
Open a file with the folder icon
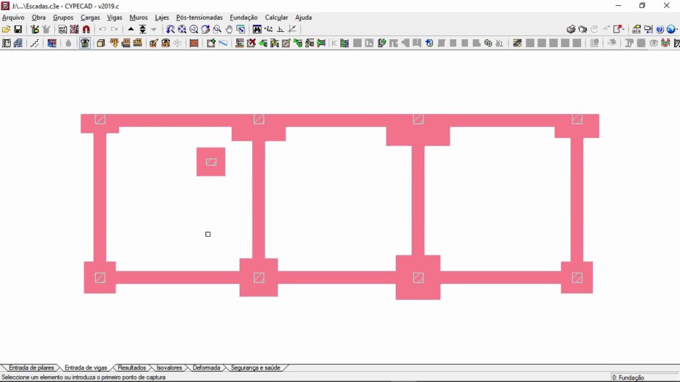point(6,29)
